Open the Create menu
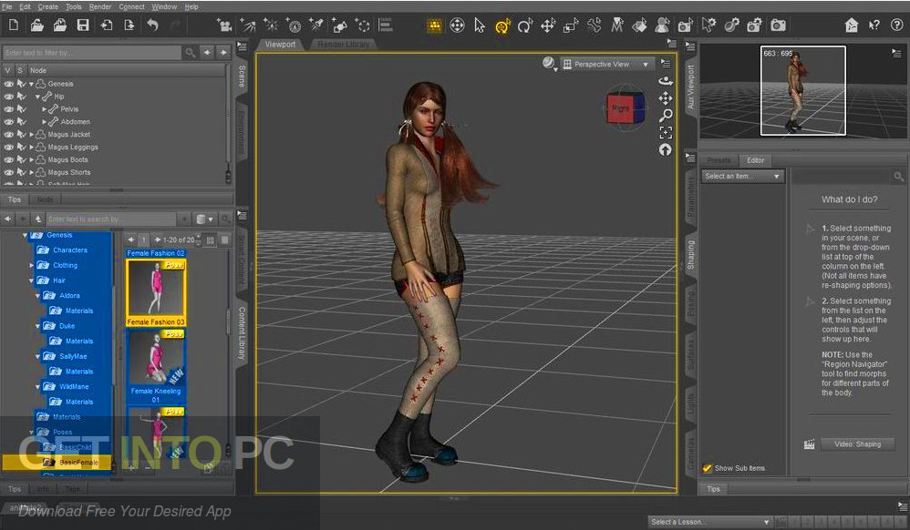The width and height of the screenshot is (910, 530). [x=48, y=6]
